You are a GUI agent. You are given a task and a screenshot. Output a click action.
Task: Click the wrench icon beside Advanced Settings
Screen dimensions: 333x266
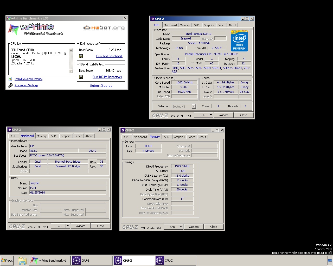[x=10, y=85]
